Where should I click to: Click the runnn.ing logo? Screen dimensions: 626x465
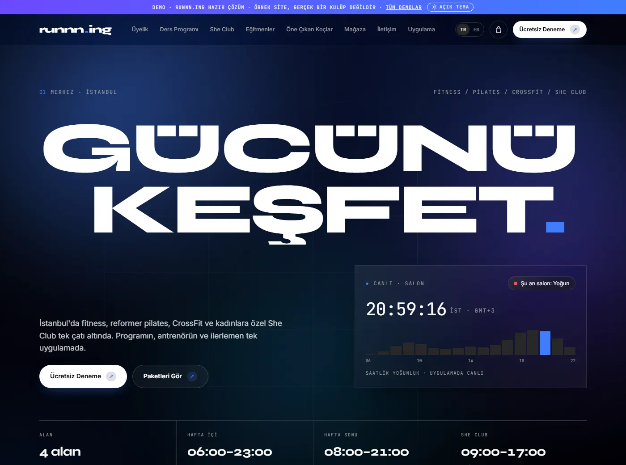(x=76, y=30)
